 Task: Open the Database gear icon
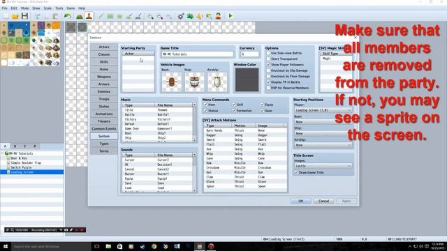(181, 16)
